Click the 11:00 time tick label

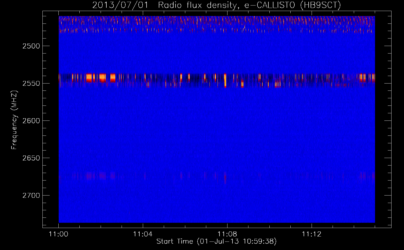pos(59,234)
